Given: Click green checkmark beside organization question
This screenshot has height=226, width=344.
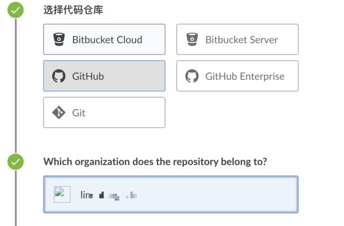Looking at the screenshot, I should click(x=15, y=162).
